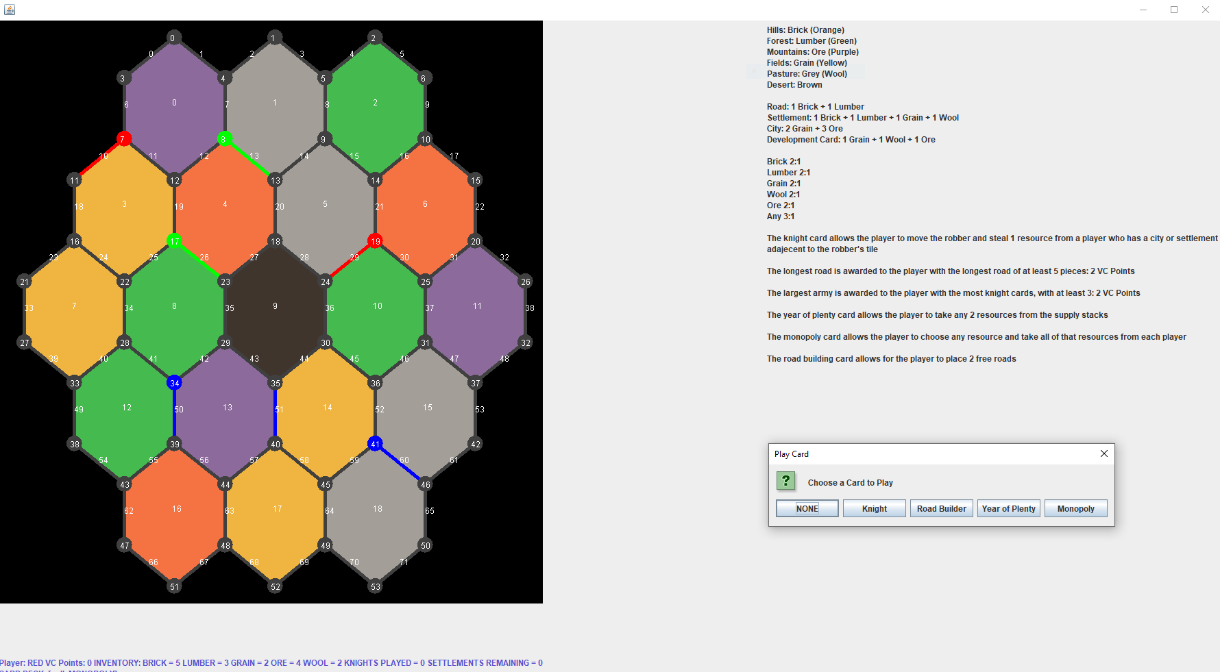The height and width of the screenshot is (672, 1220).
Task: Click the green question mark help icon
Action: pos(785,481)
